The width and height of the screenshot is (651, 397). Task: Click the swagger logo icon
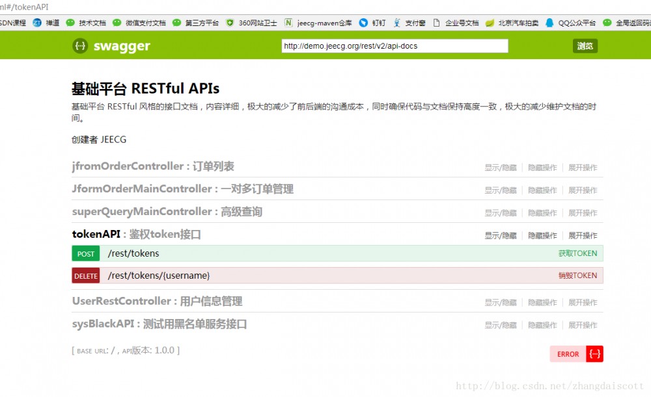click(79, 45)
